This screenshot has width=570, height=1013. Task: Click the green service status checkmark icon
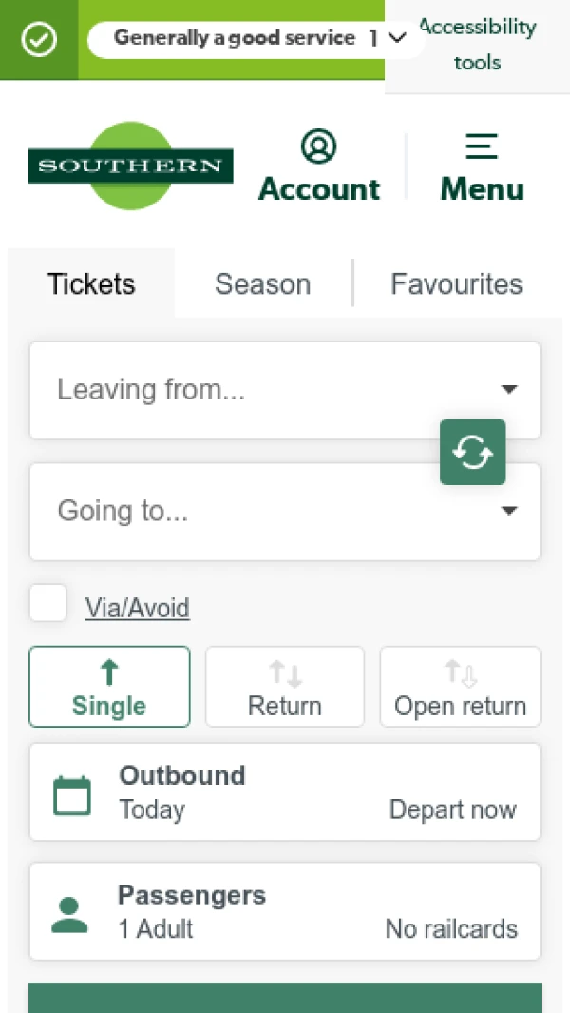38,39
